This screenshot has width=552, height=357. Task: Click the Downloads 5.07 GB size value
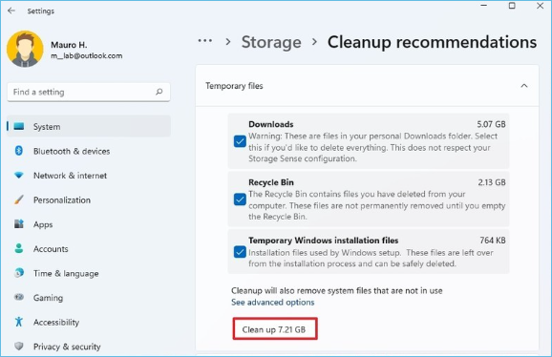491,124
